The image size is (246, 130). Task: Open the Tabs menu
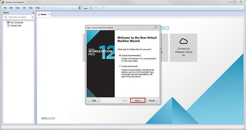(31, 8)
